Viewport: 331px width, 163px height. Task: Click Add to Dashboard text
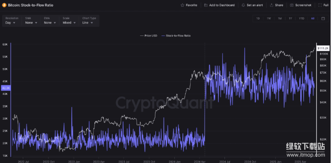click(x=222, y=5)
